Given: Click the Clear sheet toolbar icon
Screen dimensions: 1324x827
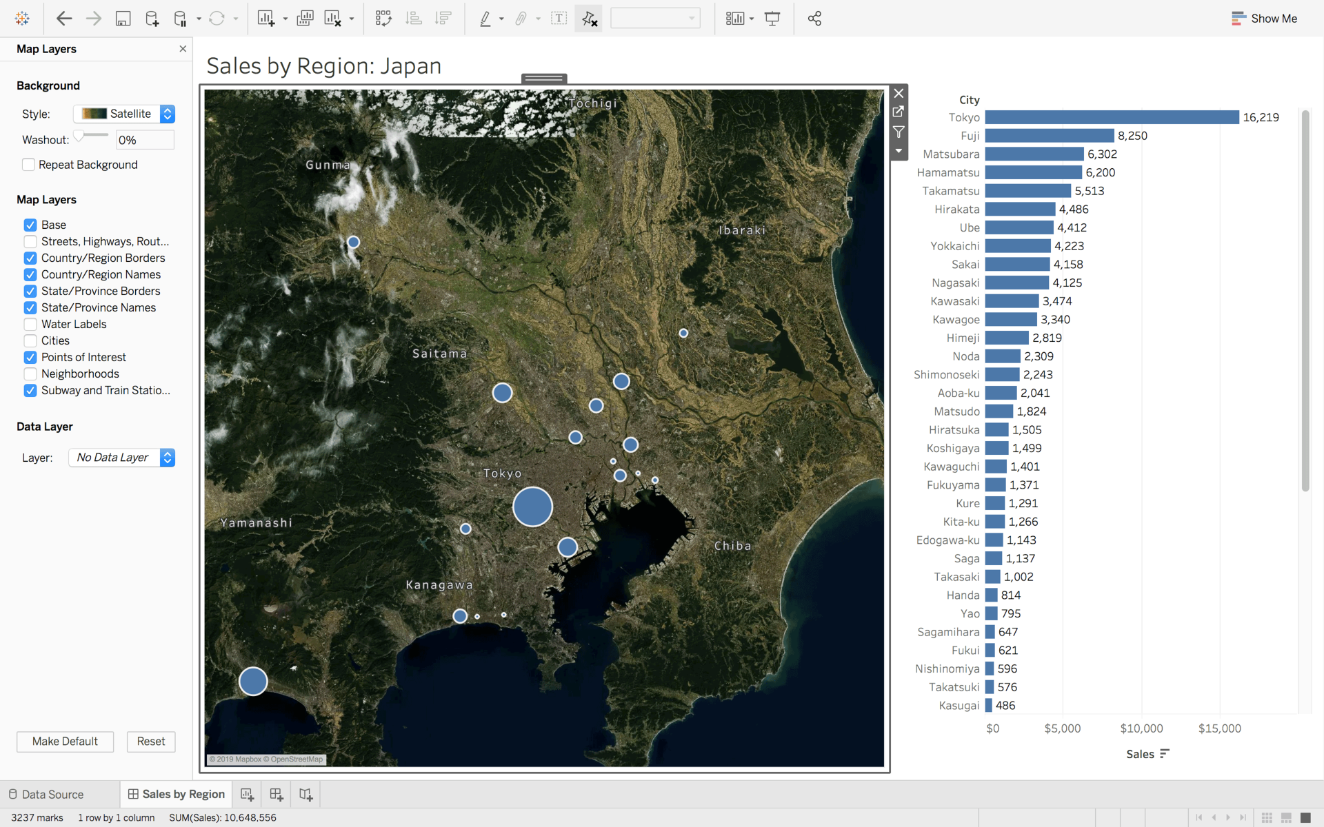Looking at the screenshot, I should click(x=333, y=19).
